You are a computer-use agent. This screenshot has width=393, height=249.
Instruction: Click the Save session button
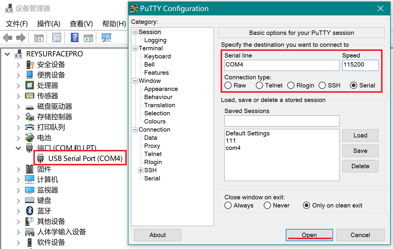point(360,151)
